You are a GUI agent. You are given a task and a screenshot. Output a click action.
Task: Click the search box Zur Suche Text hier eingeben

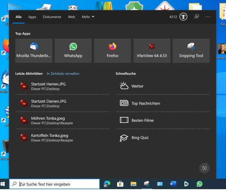point(54,184)
